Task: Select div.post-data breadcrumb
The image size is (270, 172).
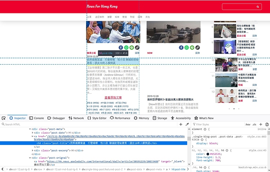Action: point(134,169)
